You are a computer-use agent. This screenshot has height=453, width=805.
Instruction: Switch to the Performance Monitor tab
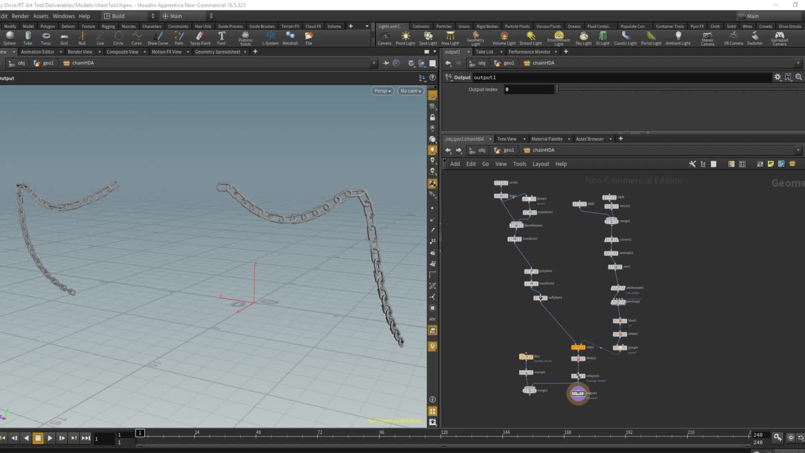[x=529, y=52]
